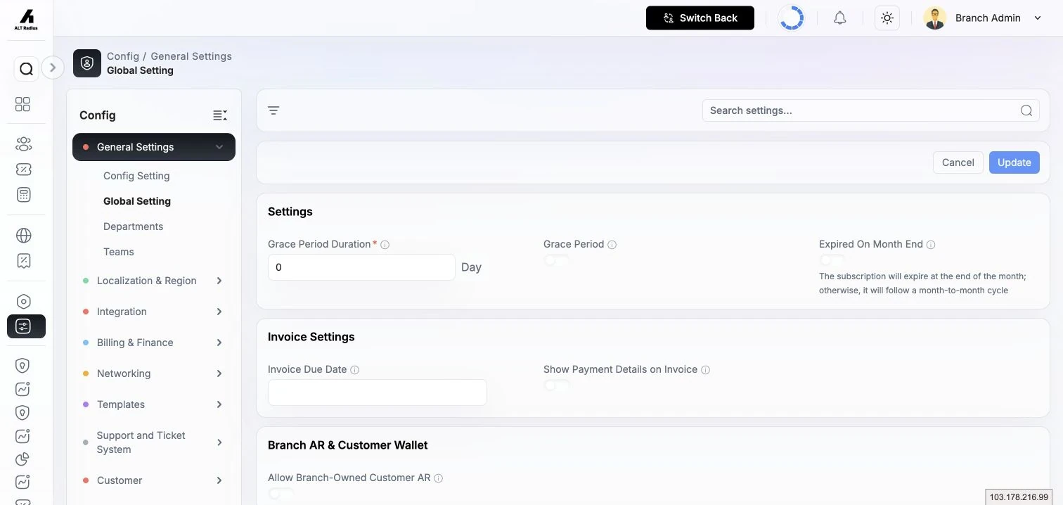Click the Update button
1063x505 pixels.
[1014, 162]
